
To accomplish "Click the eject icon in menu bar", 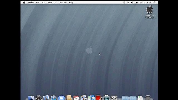I will pos(128,2).
